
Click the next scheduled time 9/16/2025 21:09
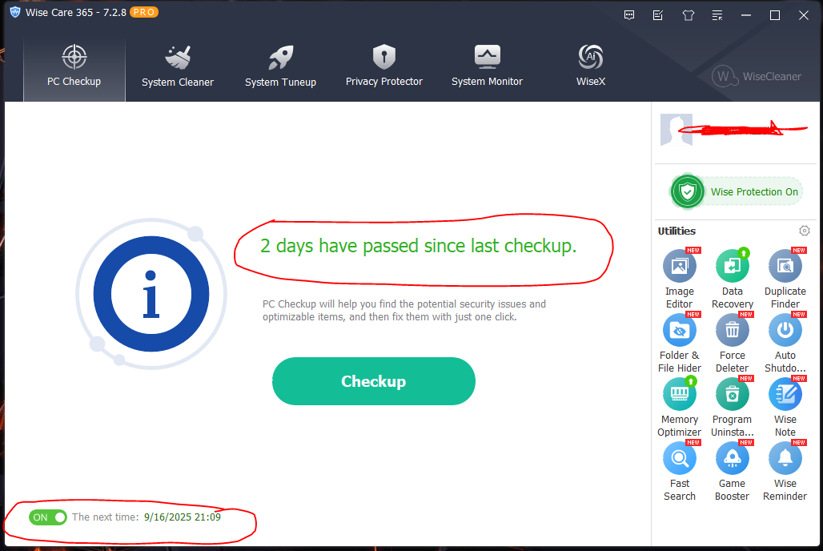click(183, 517)
